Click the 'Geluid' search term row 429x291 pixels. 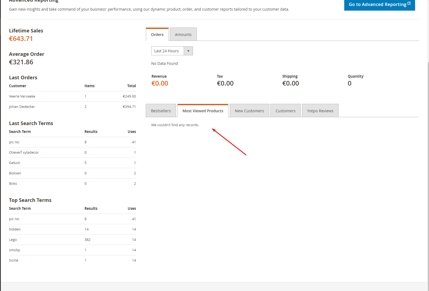click(14, 163)
